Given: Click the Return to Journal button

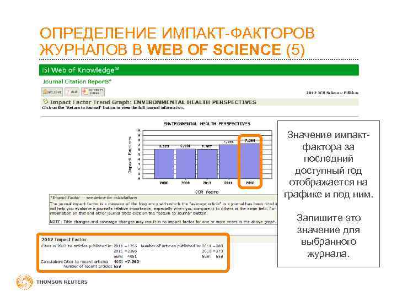Looking at the screenshot, I should click(x=93, y=92).
